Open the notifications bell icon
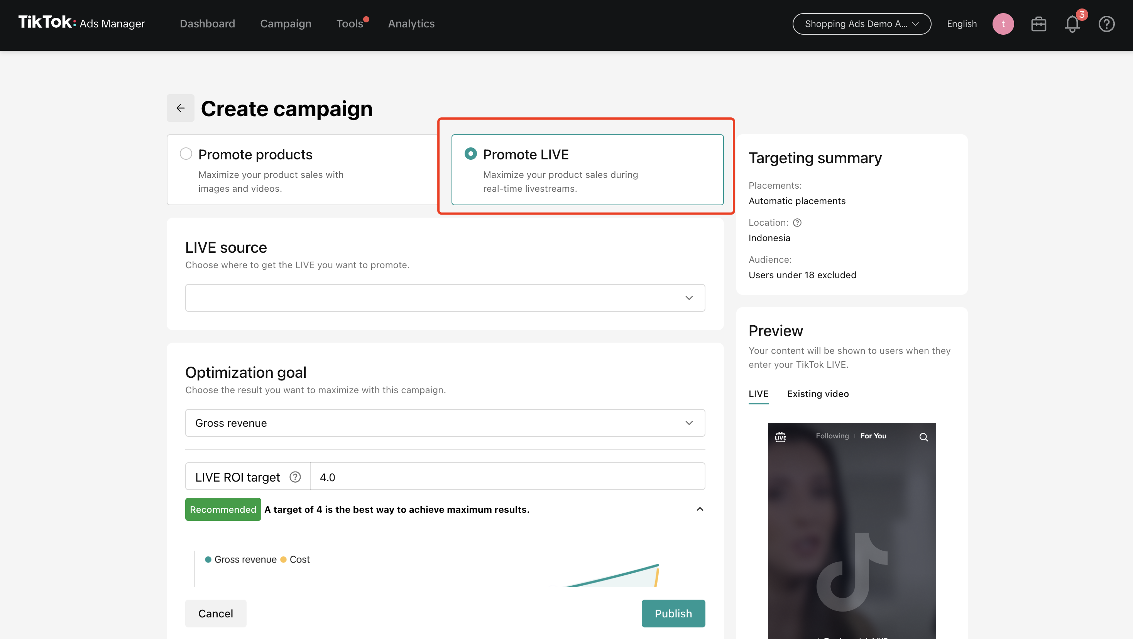This screenshot has width=1133, height=639. [x=1072, y=24]
